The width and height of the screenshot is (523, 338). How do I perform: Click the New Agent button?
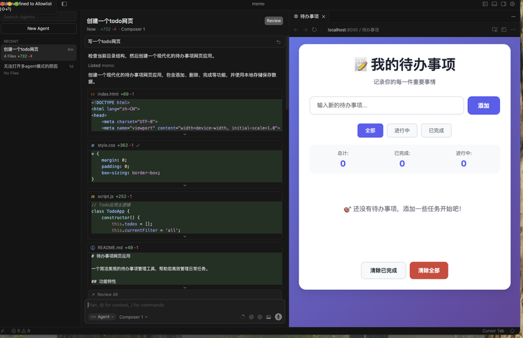point(38,29)
